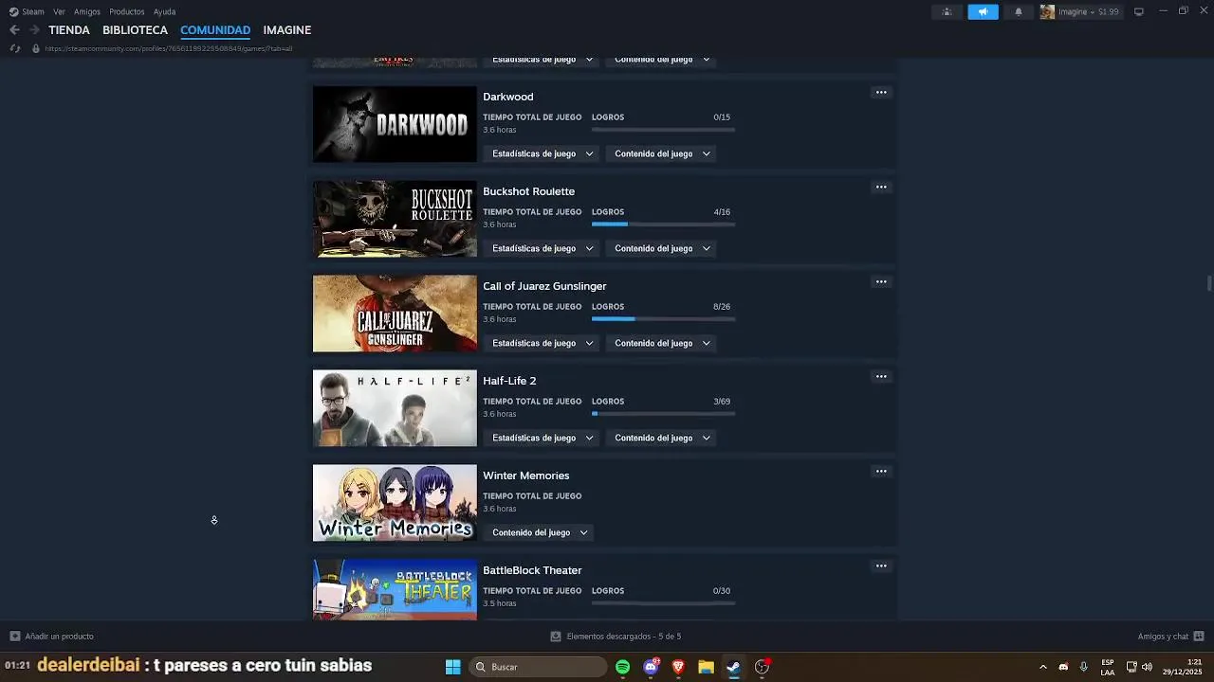Click Añadir un producto
The width and height of the screenshot is (1214, 682).
coord(59,637)
